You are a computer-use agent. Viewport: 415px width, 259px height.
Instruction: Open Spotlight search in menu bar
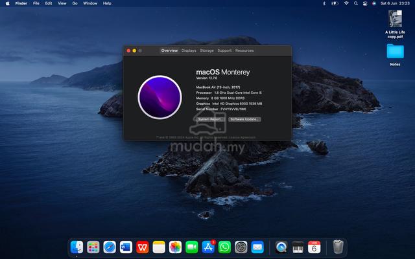tap(356, 3)
